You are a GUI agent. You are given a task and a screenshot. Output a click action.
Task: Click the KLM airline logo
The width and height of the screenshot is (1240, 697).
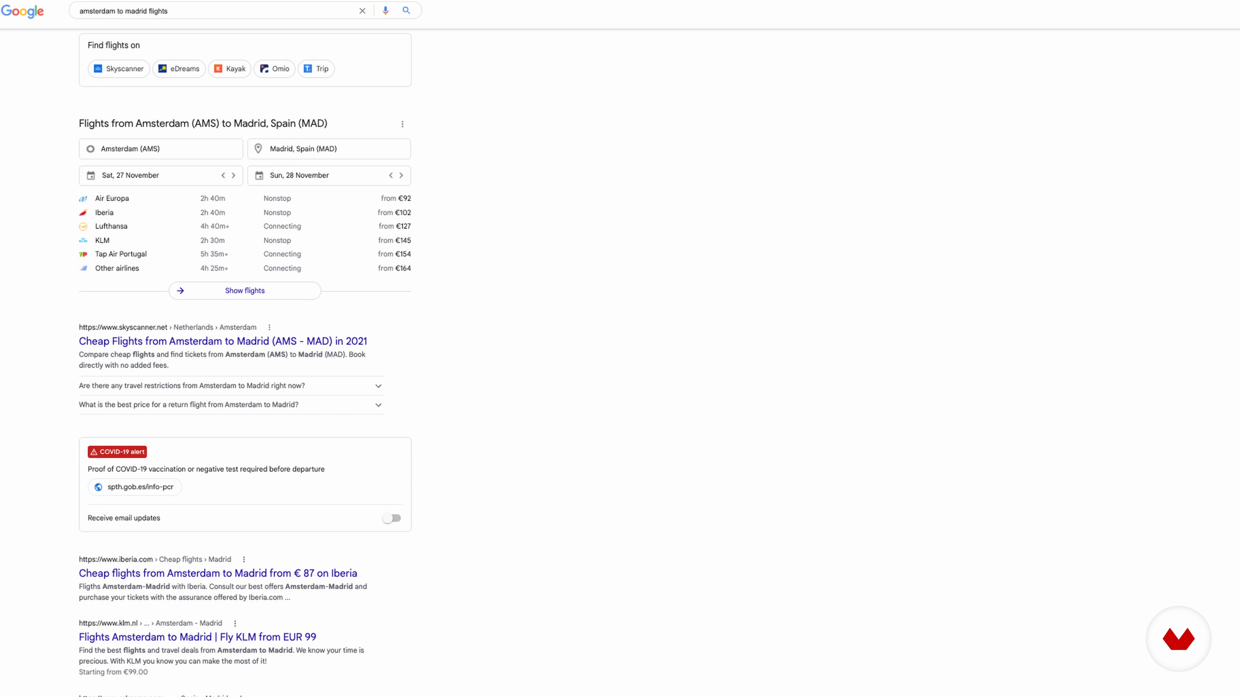click(x=83, y=240)
